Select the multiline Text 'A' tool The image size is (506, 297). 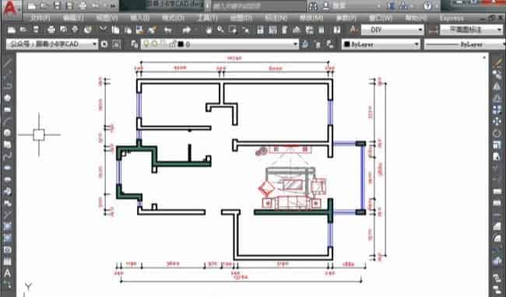(7, 274)
